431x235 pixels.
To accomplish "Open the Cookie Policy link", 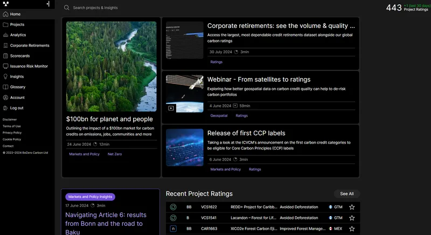I will pyautogui.click(x=11, y=139).
